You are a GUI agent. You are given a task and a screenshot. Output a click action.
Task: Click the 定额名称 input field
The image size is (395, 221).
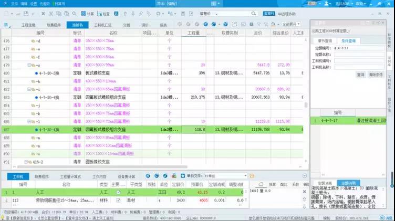[x=359, y=54]
